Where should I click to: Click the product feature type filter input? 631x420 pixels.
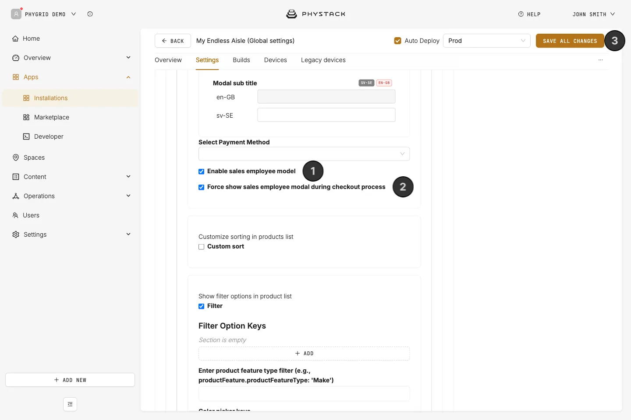304,394
